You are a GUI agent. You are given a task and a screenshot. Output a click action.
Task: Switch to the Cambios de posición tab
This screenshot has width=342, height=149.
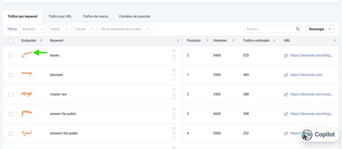pos(135,16)
